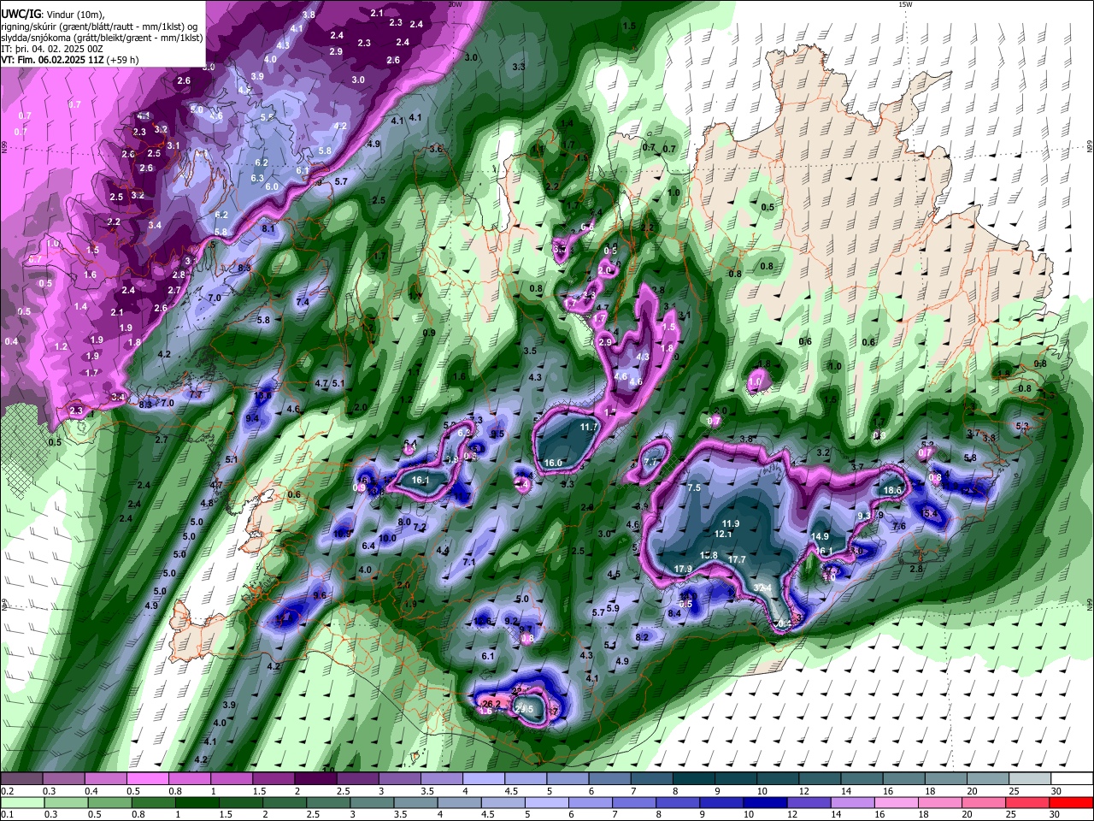Click the first 0.2 swatch in the snow scale
This screenshot has width=1094, height=821.
pos(21,778)
